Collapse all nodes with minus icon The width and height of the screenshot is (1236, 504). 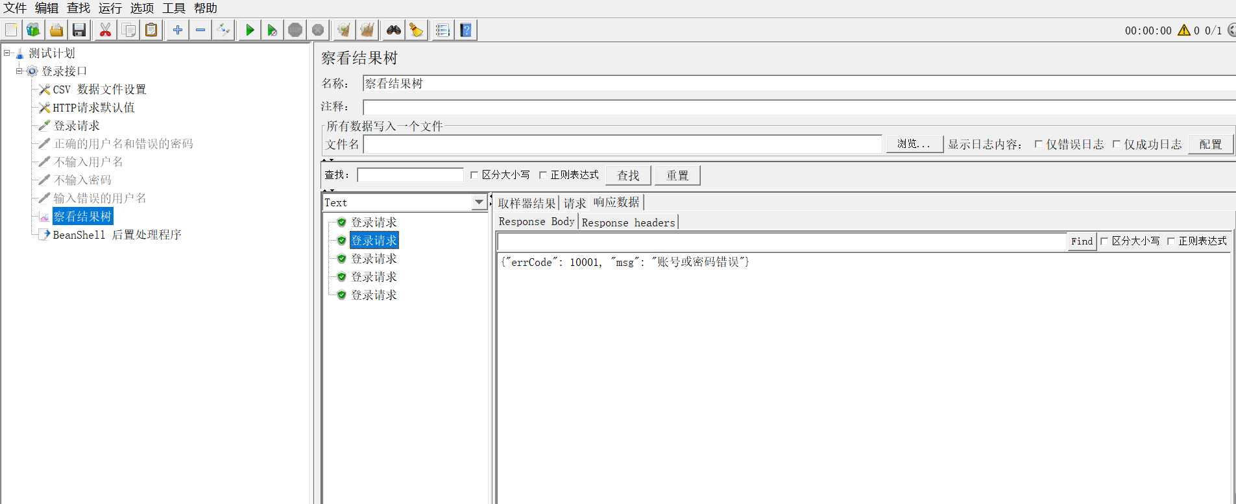200,30
